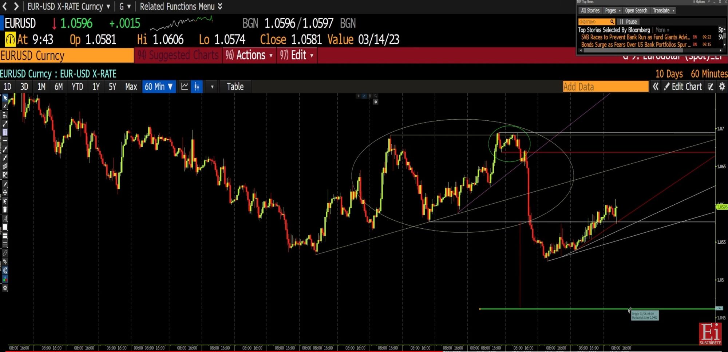
Task: Open the 97) Edit dropdown
Action: click(x=297, y=55)
